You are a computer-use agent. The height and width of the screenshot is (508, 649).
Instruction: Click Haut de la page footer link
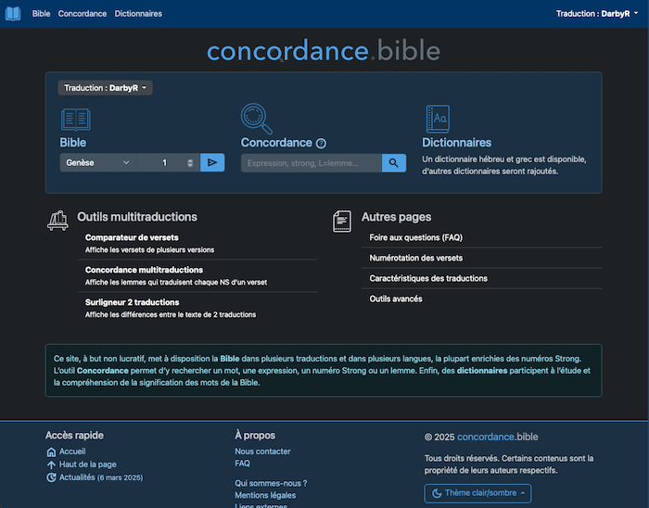pos(88,464)
